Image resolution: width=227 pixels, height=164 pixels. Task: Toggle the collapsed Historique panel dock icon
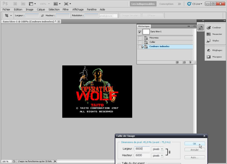tap(201, 28)
